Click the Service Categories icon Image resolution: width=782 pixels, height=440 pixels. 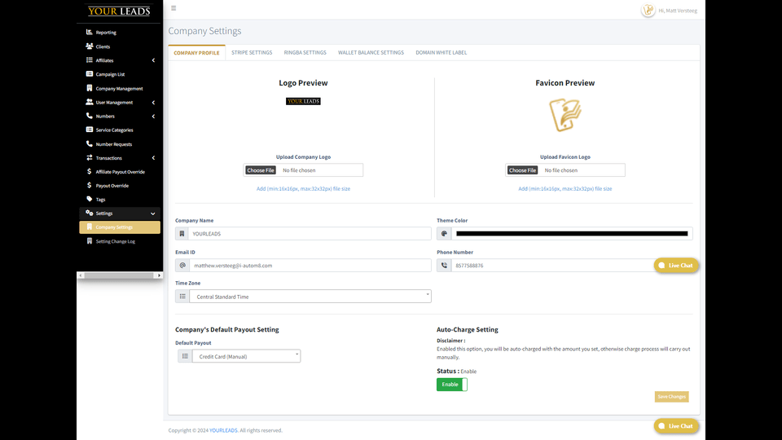(90, 130)
